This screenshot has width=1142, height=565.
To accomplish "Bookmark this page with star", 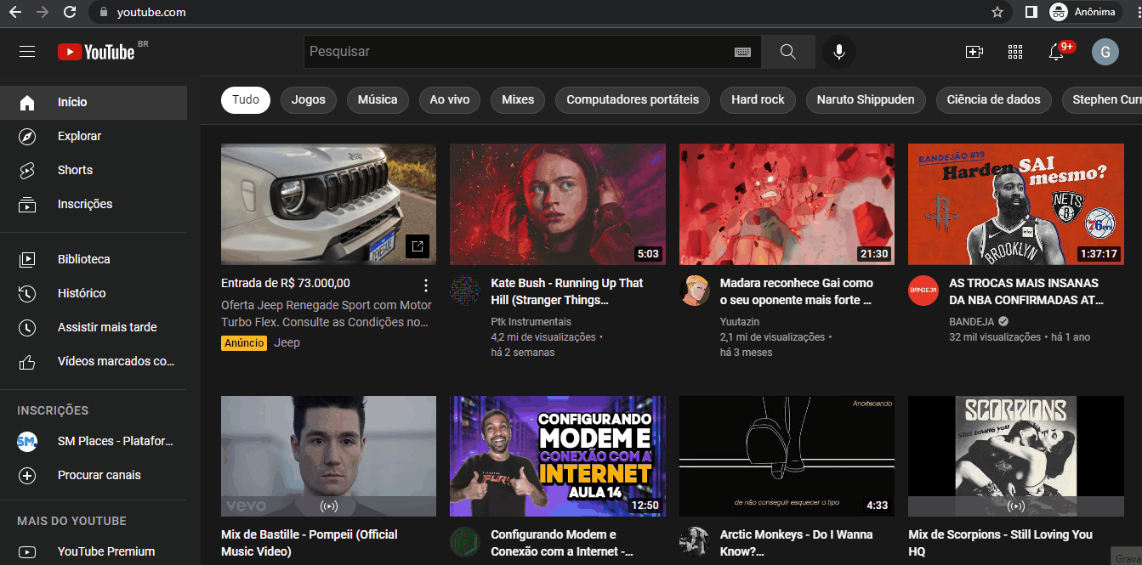I will (x=997, y=12).
